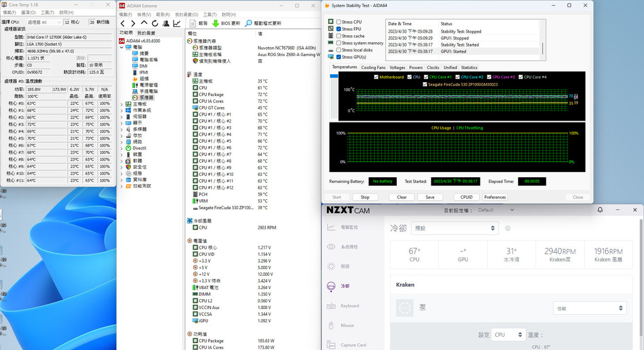Screen dimensions: 644x350
Task: Open NZXT CAM cooling settings gear
Action: pyautogui.click(x=508, y=228)
